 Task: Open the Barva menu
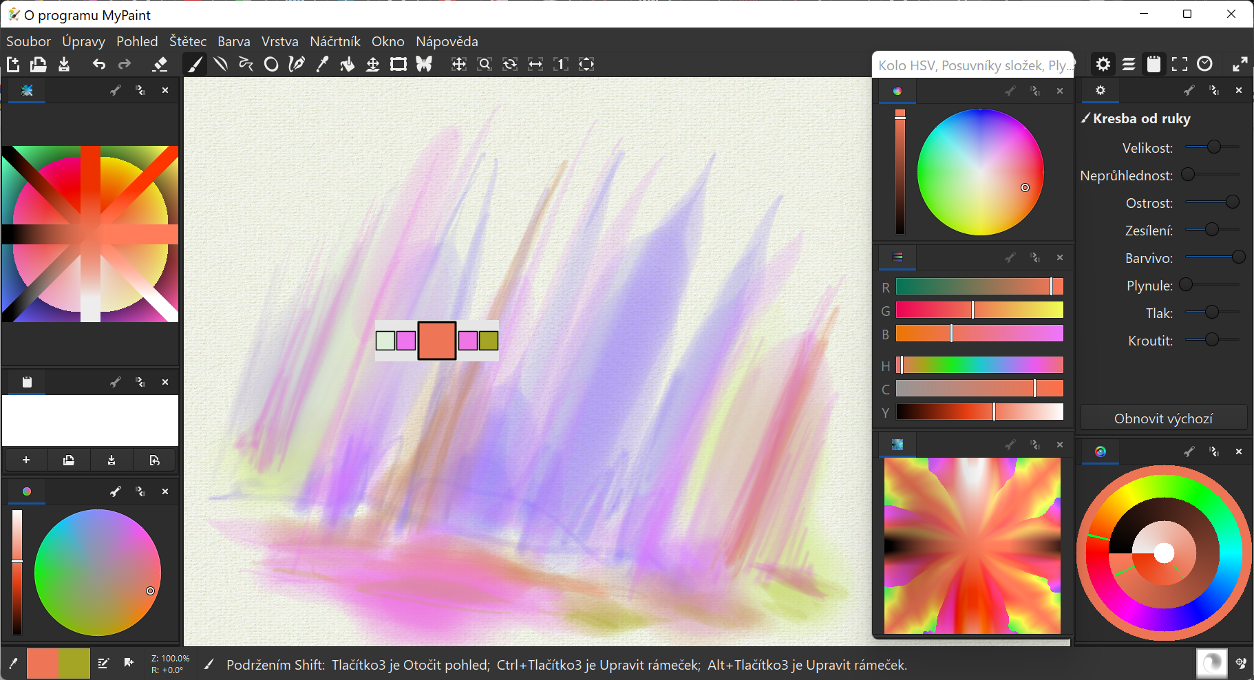234,41
